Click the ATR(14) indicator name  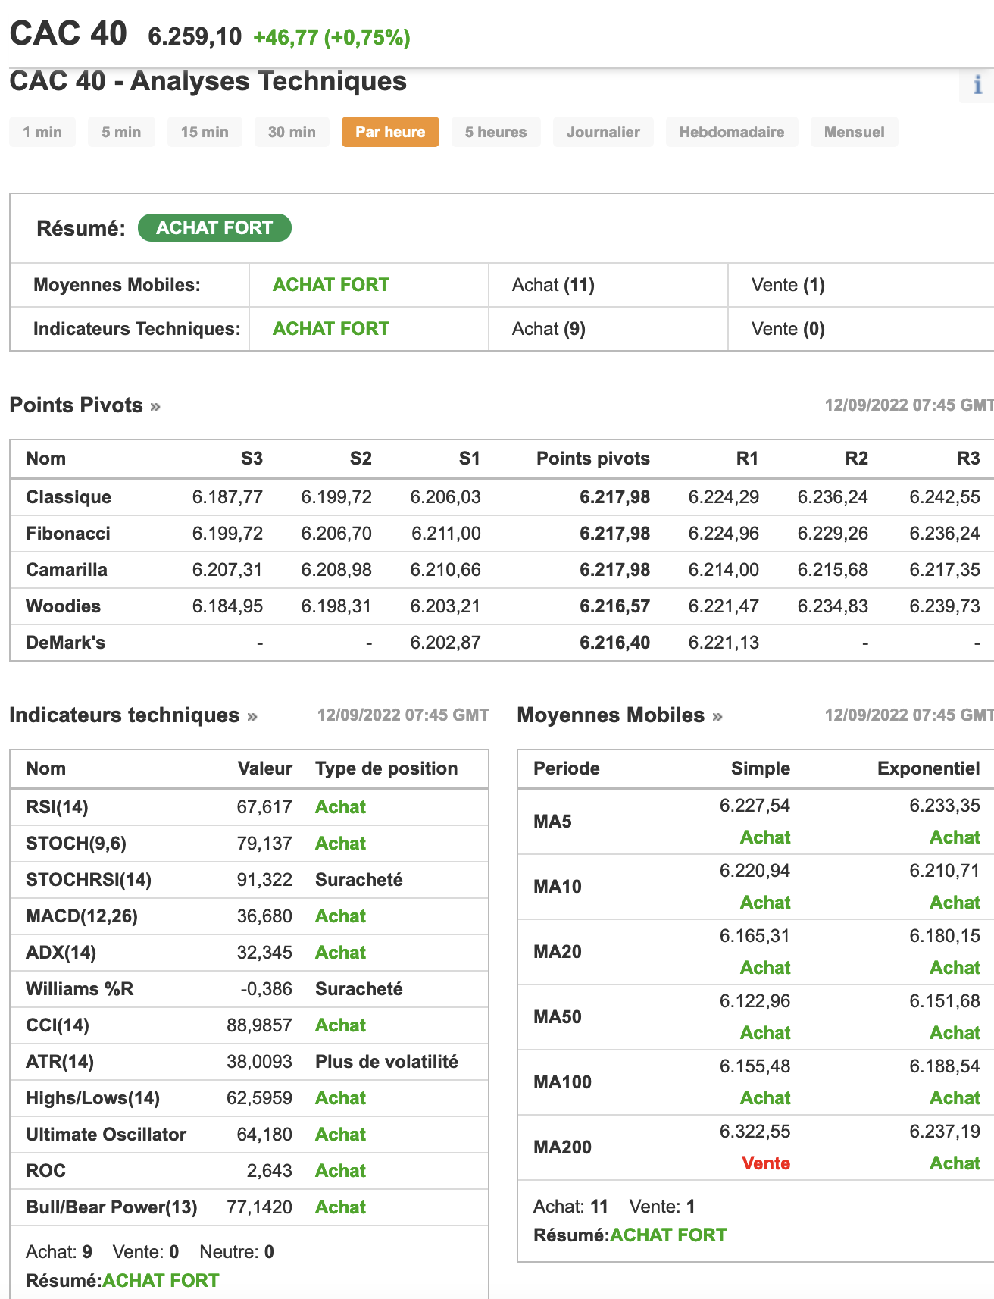[60, 1062]
